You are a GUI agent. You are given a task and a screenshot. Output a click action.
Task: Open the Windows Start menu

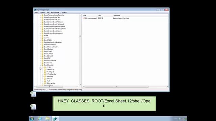point(32,119)
